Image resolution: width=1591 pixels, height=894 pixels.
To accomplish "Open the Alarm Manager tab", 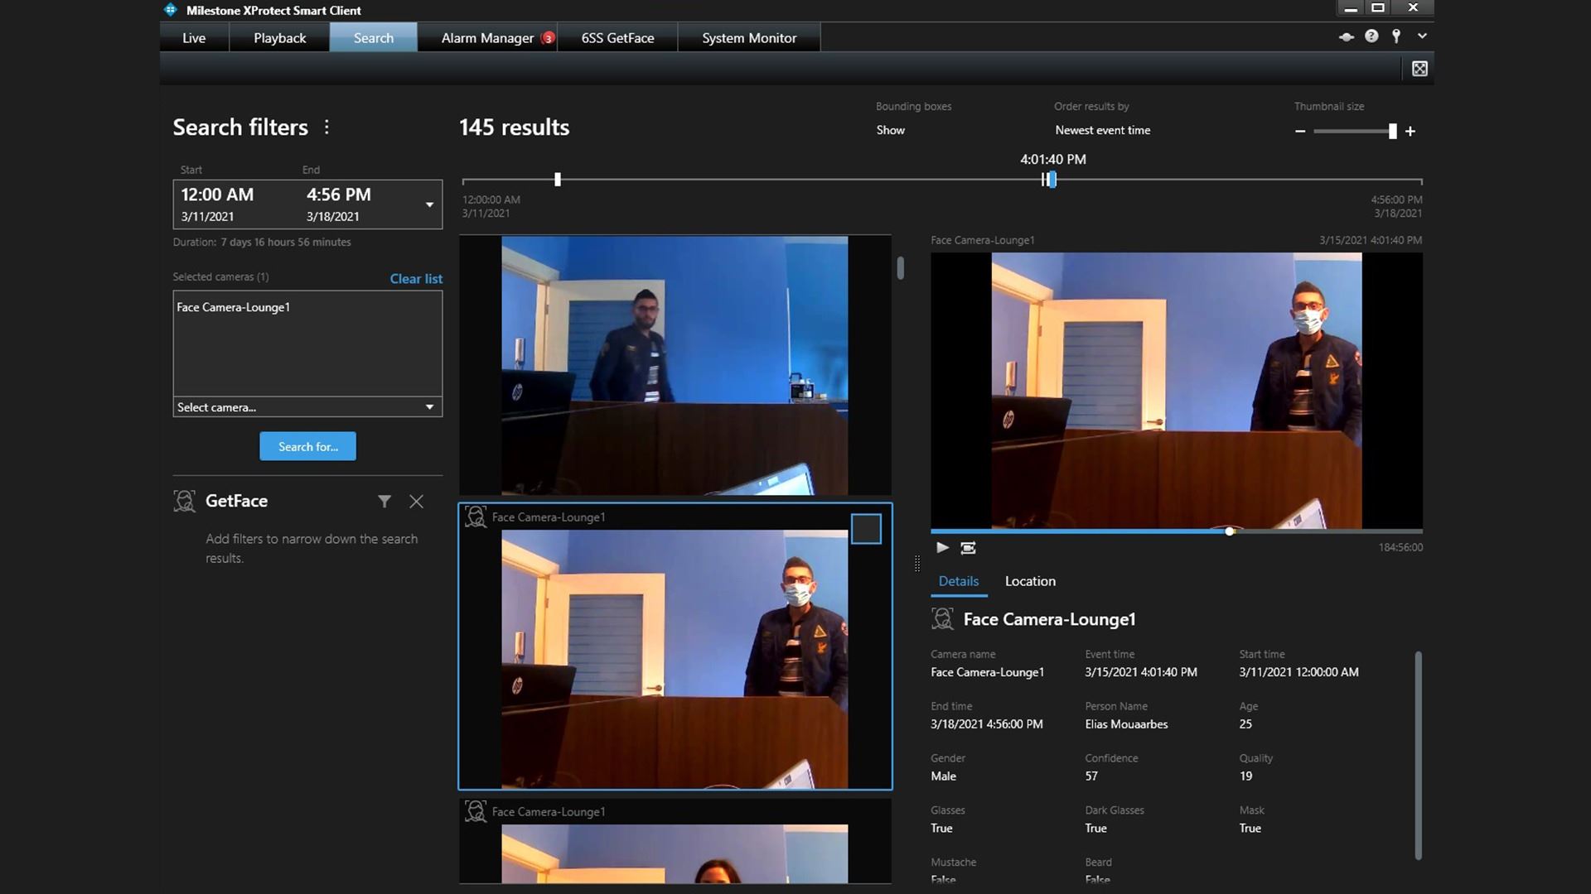I will tap(487, 37).
